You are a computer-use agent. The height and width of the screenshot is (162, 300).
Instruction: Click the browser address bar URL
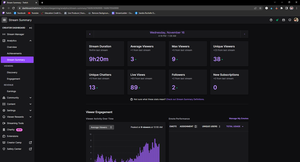point(70,8)
